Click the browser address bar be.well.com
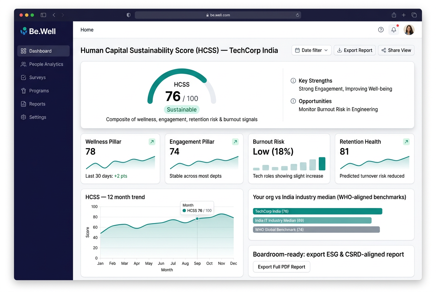 click(218, 15)
